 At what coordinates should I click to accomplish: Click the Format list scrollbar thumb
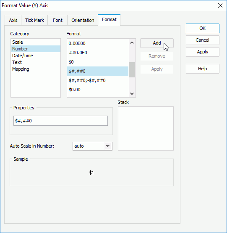point(132,70)
